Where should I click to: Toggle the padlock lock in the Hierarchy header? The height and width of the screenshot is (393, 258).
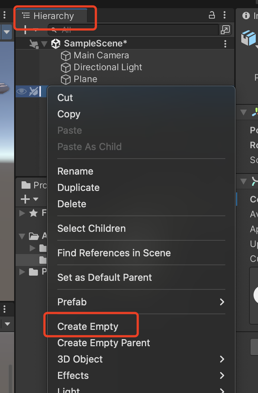[x=212, y=15]
